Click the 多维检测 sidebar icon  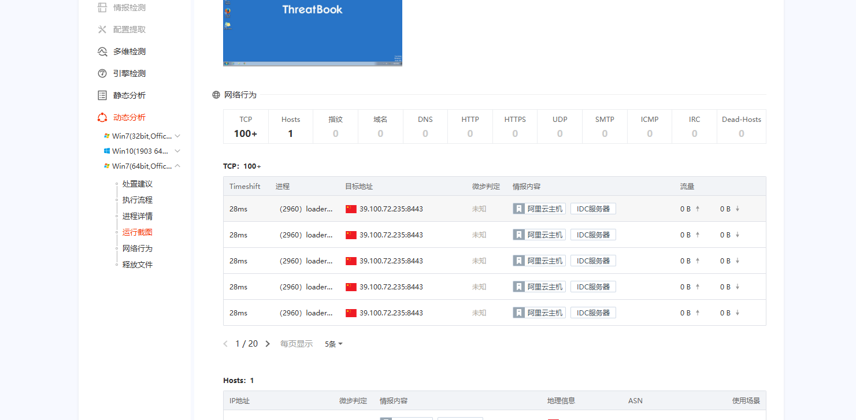pyautogui.click(x=102, y=51)
